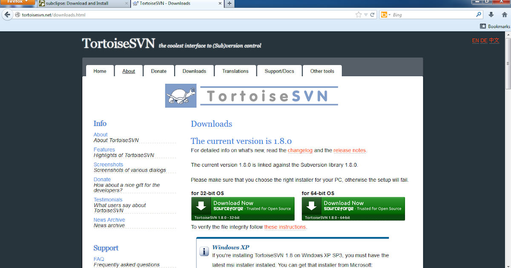Open the About link in Info sidebar
The height and width of the screenshot is (268, 511).
click(x=100, y=134)
